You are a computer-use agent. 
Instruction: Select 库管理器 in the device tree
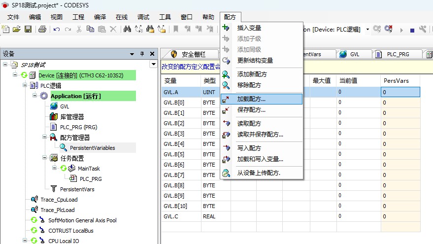pos(72,117)
